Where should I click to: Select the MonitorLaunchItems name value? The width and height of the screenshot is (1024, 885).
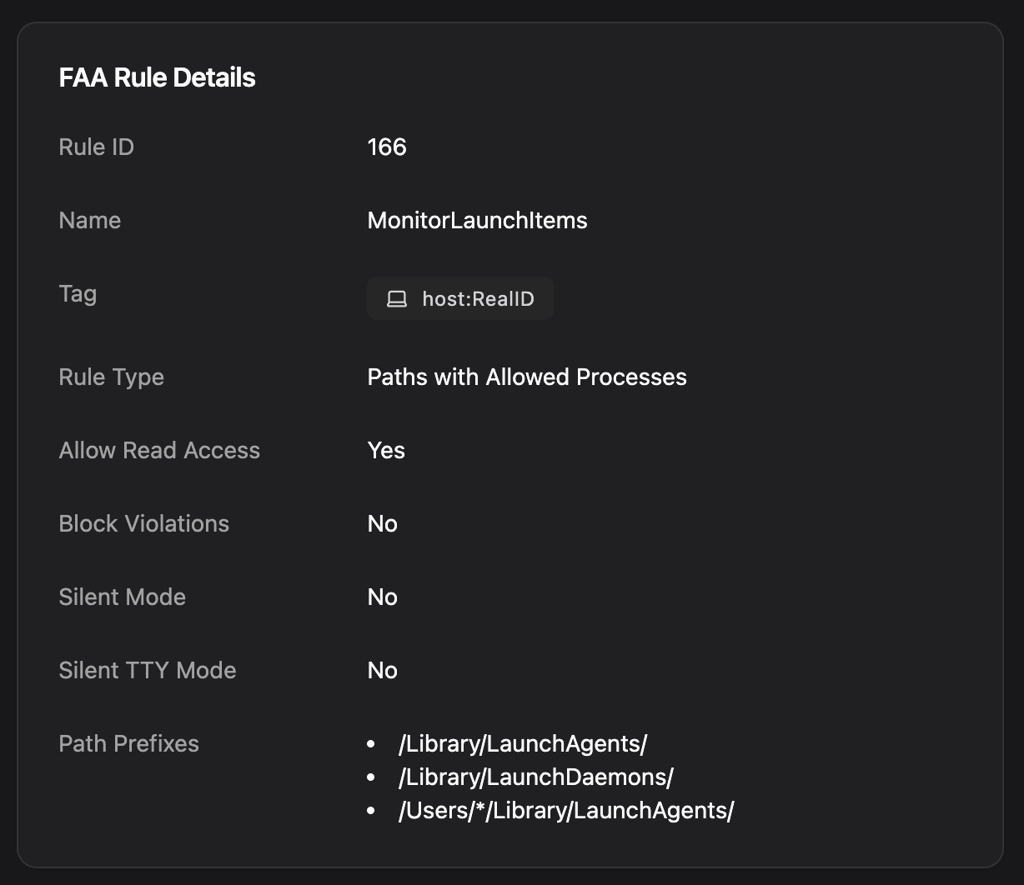click(x=477, y=221)
